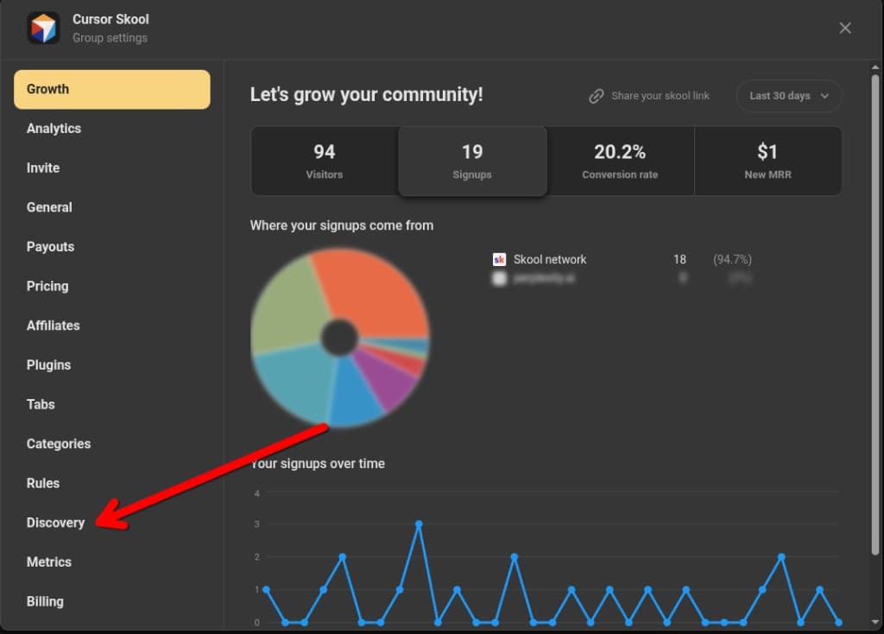Go to Payouts settings

[x=50, y=246]
